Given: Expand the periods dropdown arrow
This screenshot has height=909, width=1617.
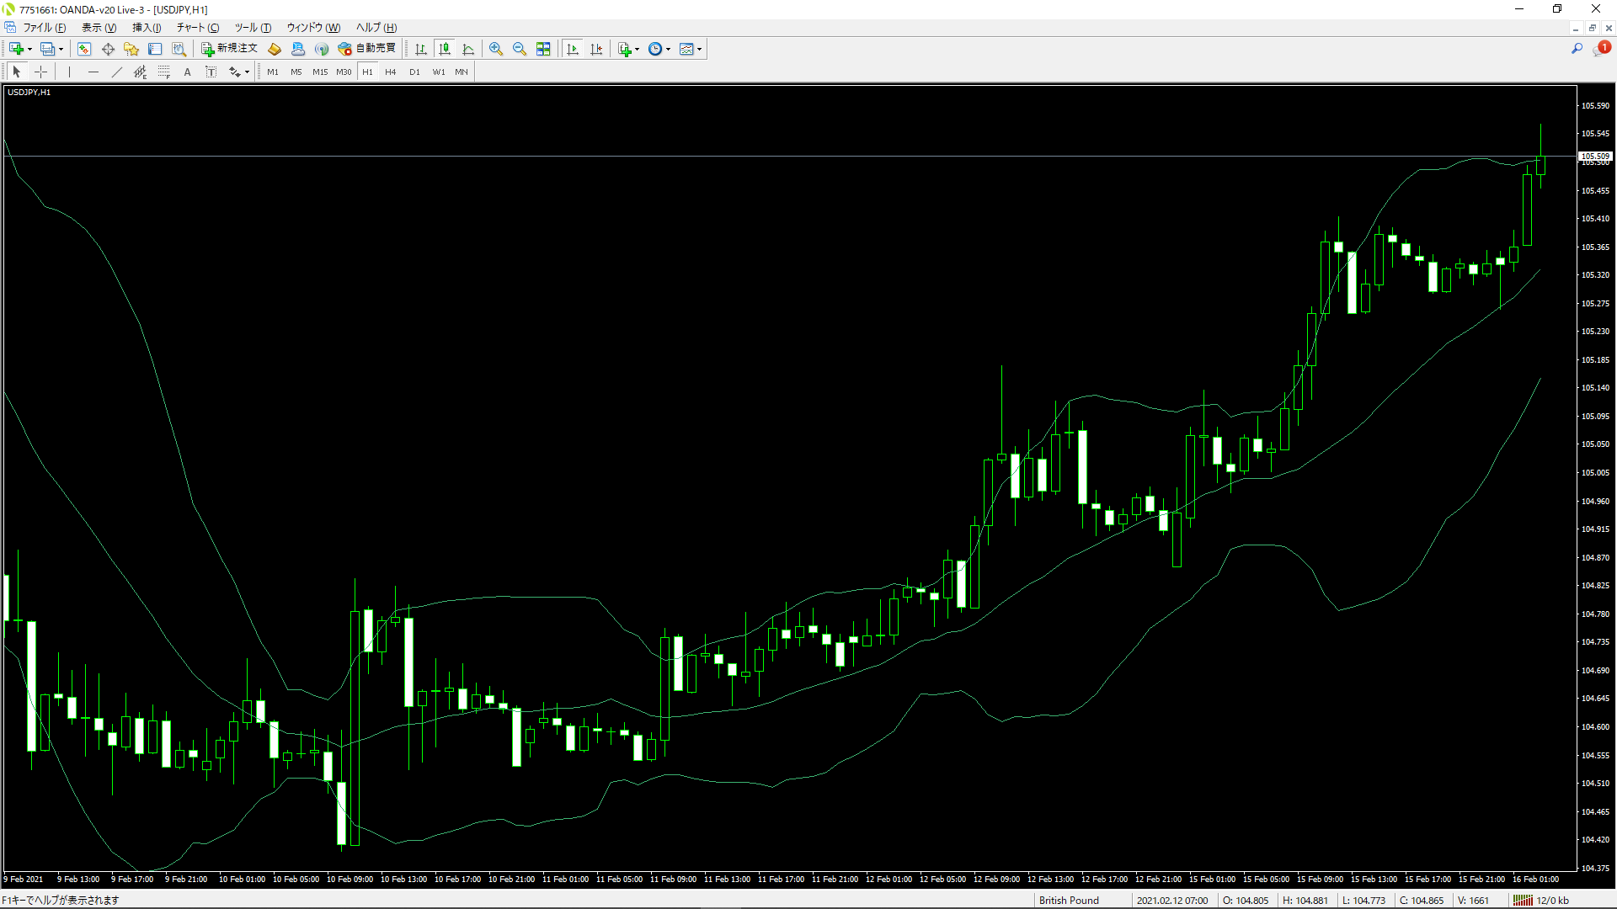Looking at the screenshot, I should (x=669, y=49).
